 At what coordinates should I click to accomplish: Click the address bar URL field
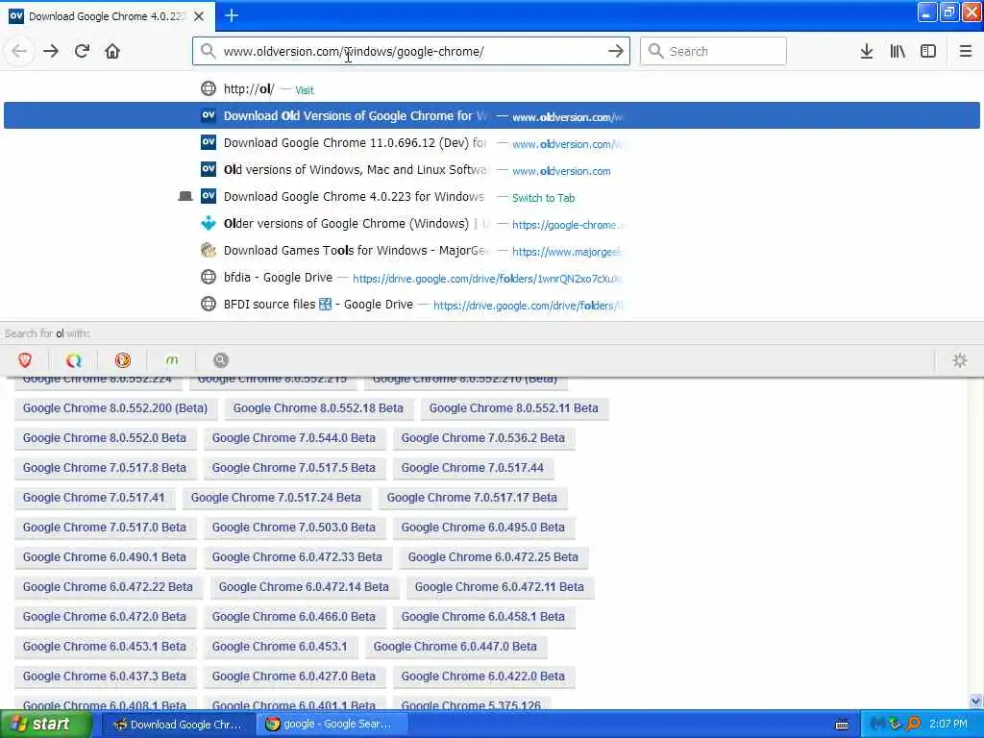411,51
